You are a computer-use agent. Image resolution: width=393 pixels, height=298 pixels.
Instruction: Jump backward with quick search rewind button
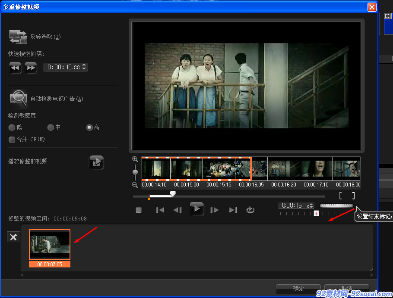15,68
